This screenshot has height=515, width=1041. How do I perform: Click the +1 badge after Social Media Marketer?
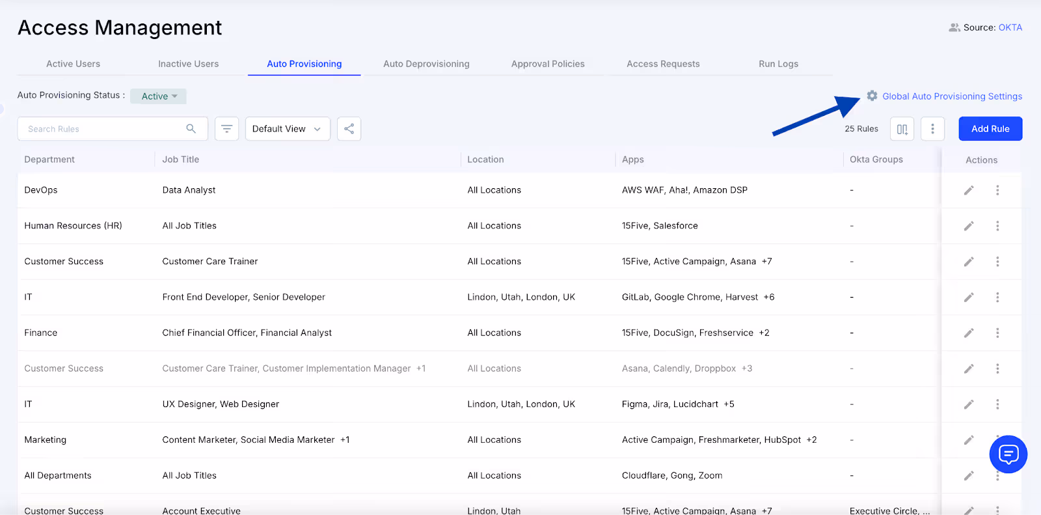(345, 440)
